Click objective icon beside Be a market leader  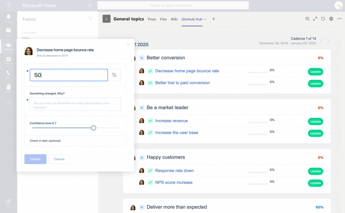(x=142, y=108)
